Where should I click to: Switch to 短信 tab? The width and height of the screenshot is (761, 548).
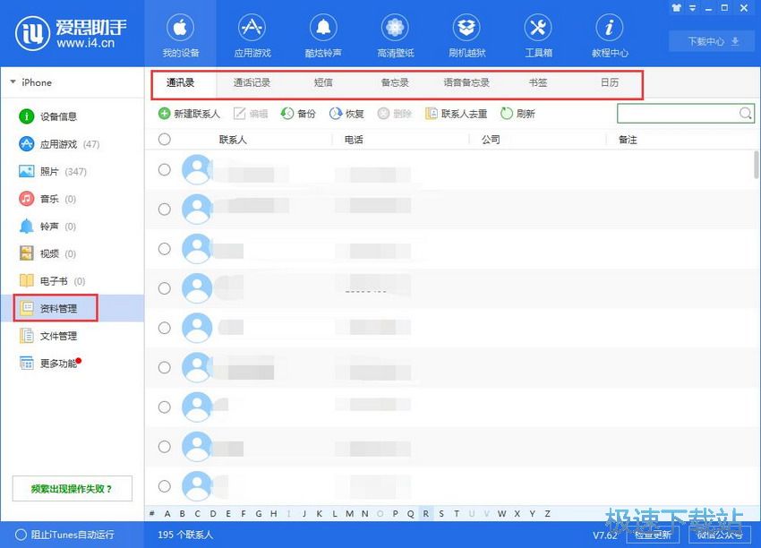click(x=323, y=82)
